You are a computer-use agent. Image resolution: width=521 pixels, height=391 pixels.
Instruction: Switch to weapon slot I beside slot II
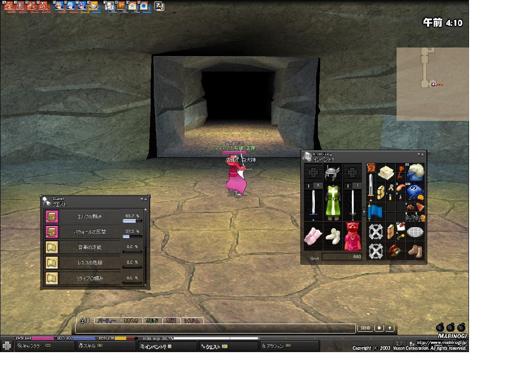(309, 186)
